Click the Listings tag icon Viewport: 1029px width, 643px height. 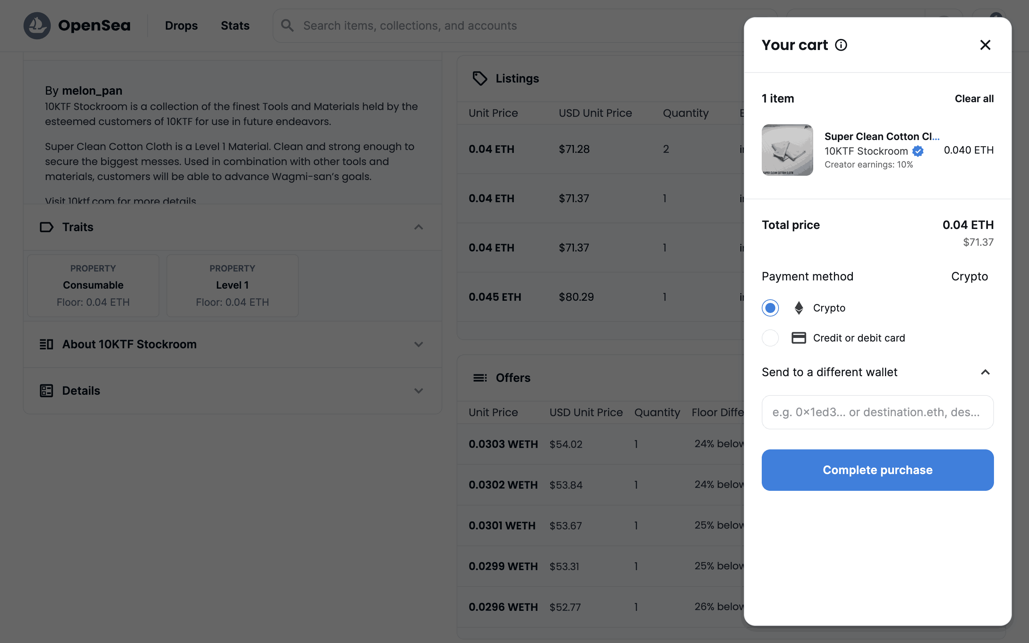click(x=479, y=78)
